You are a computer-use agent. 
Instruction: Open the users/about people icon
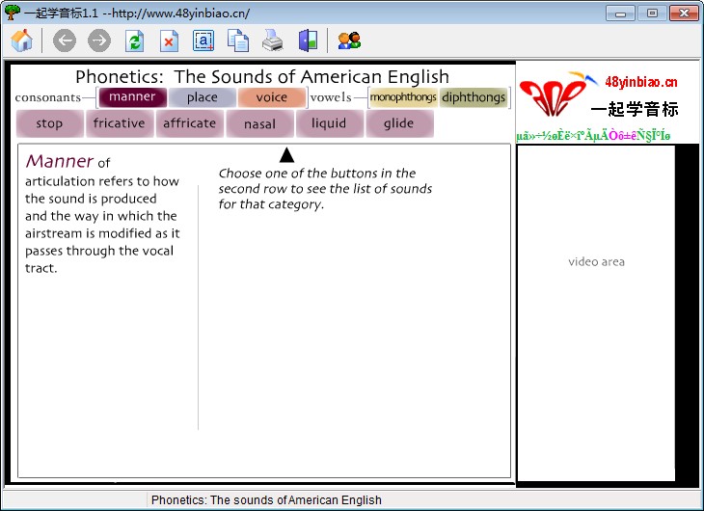pos(349,40)
